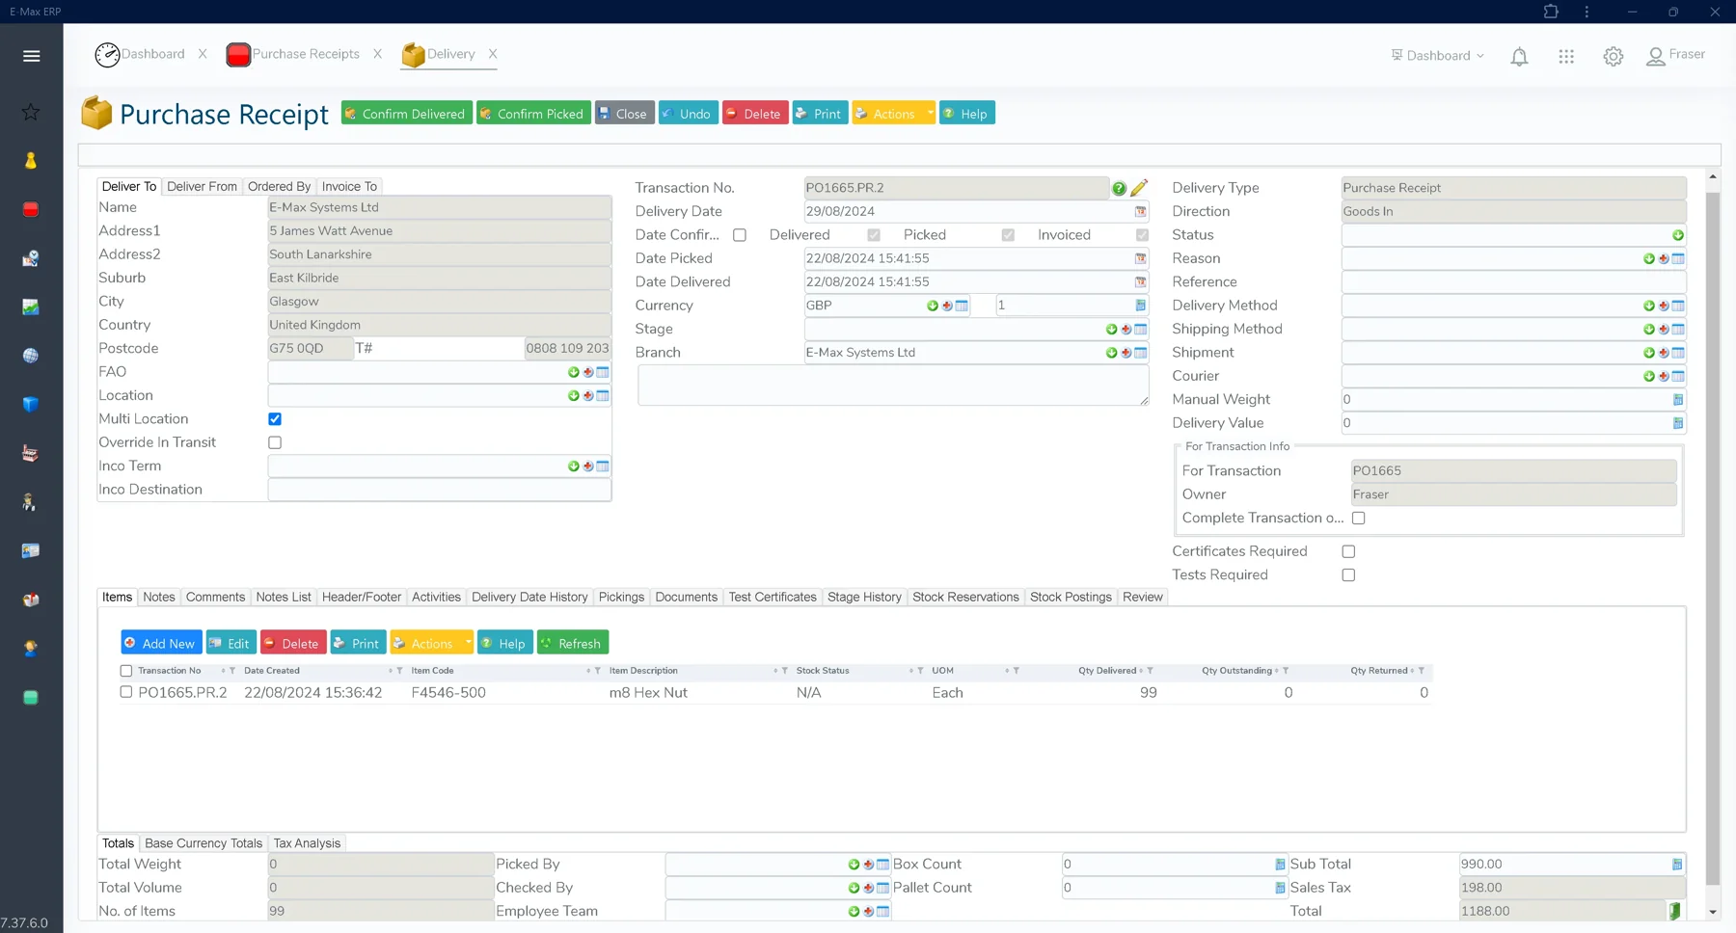This screenshot has height=933, width=1736.
Task: Uncheck the Multi Location checkbox
Action: pyautogui.click(x=275, y=419)
